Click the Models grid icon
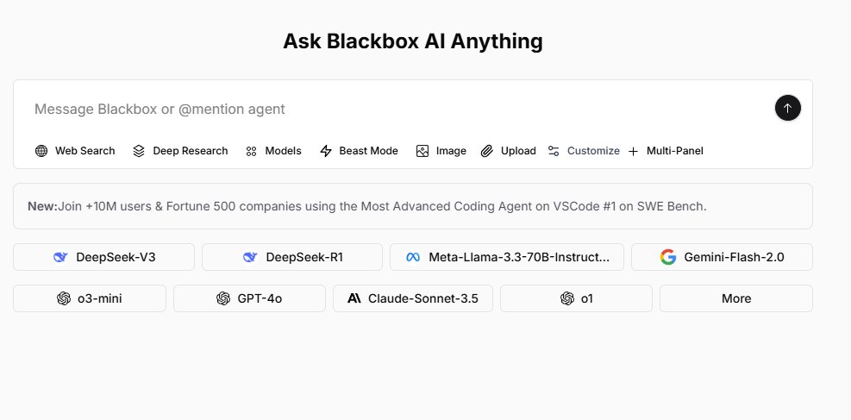The height and width of the screenshot is (420, 851). pyautogui.click(x=251, y=152)
